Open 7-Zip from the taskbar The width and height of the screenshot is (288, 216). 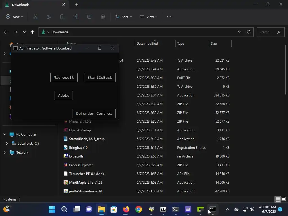pos(163,209)
